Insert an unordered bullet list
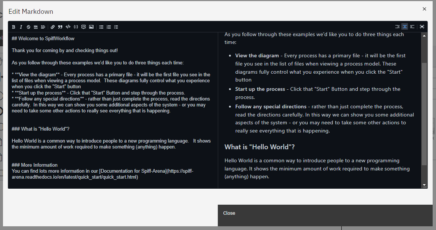 pyautogui.click(x=101, y=26)
